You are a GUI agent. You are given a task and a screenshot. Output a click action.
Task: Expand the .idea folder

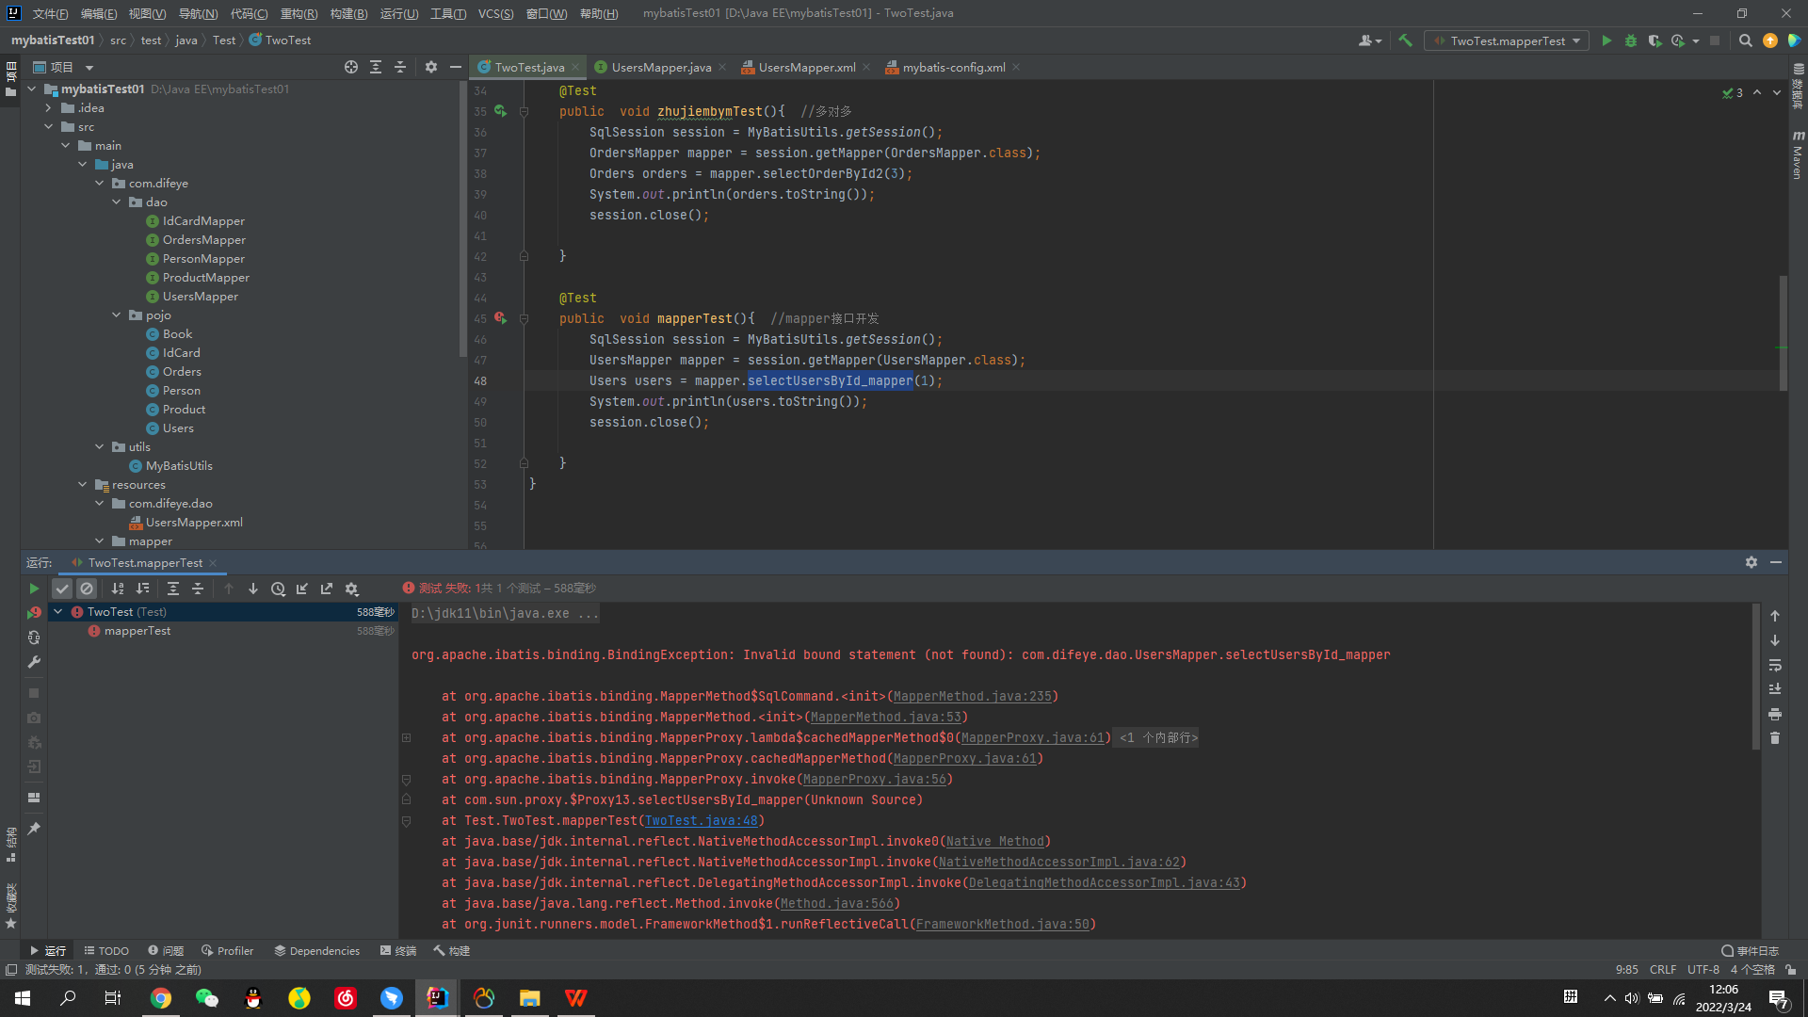point(48,107)
